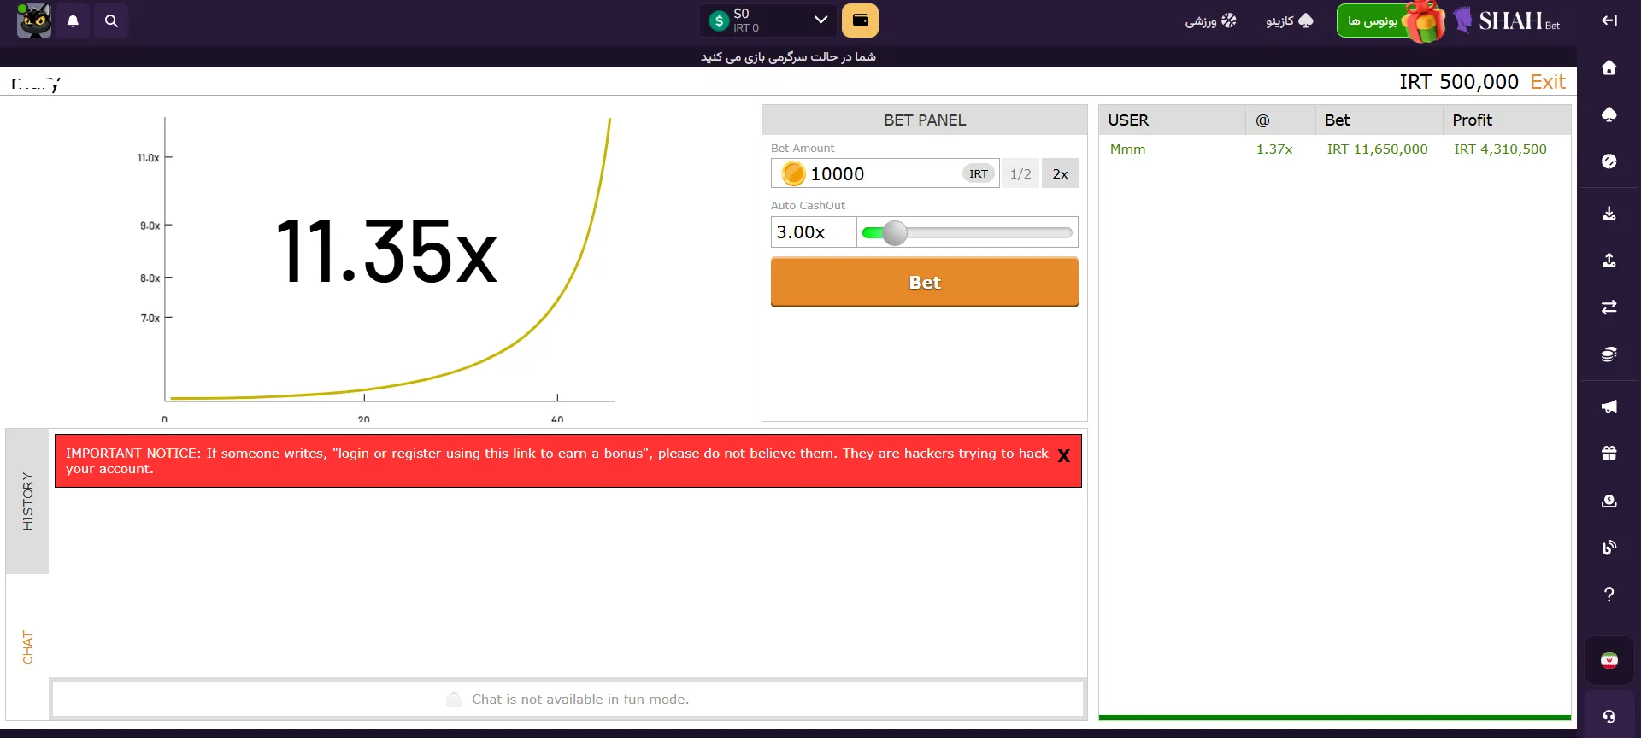Viewport: 1641px width, 738px height.
Task: Switch to the HISTORY tab
Action: (x=27, y=501)
